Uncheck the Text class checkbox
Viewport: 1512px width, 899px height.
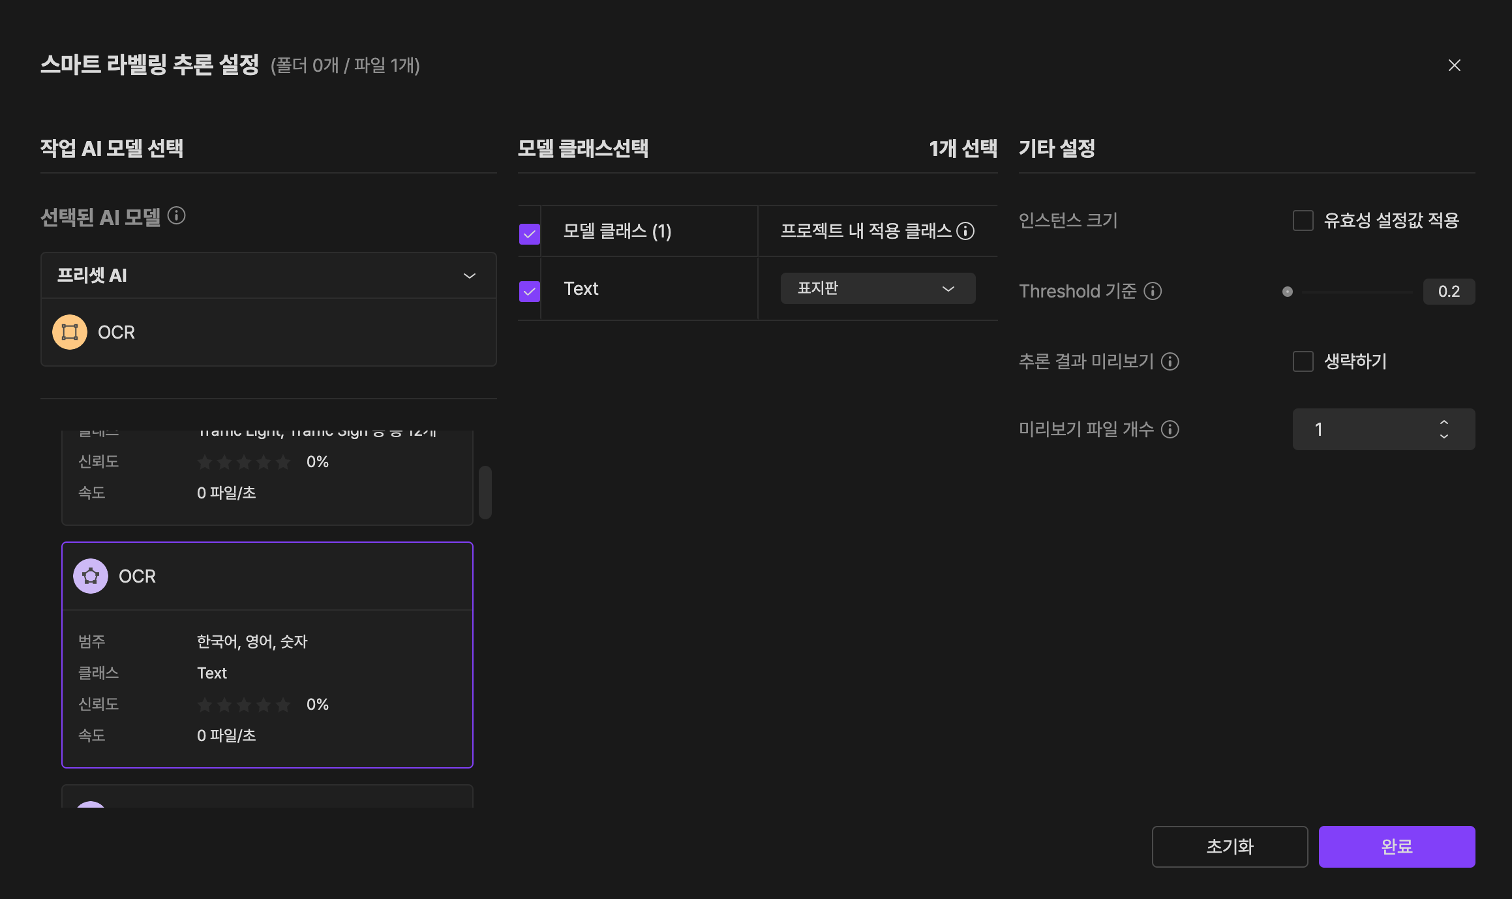pyautogui.click(x=530, y=291)
